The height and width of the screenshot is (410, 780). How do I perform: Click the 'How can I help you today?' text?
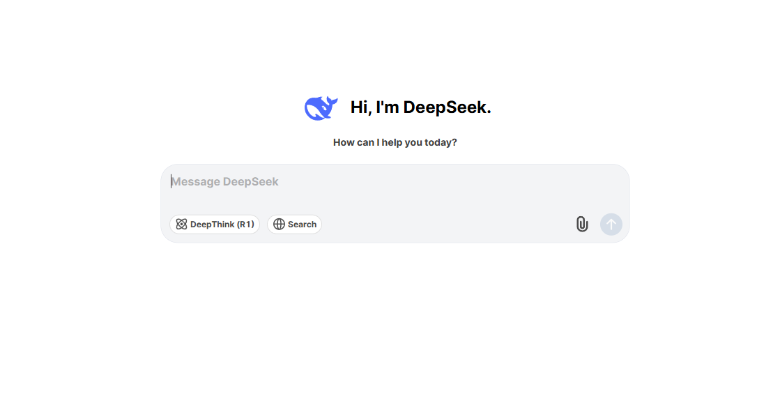pos(395,142)
